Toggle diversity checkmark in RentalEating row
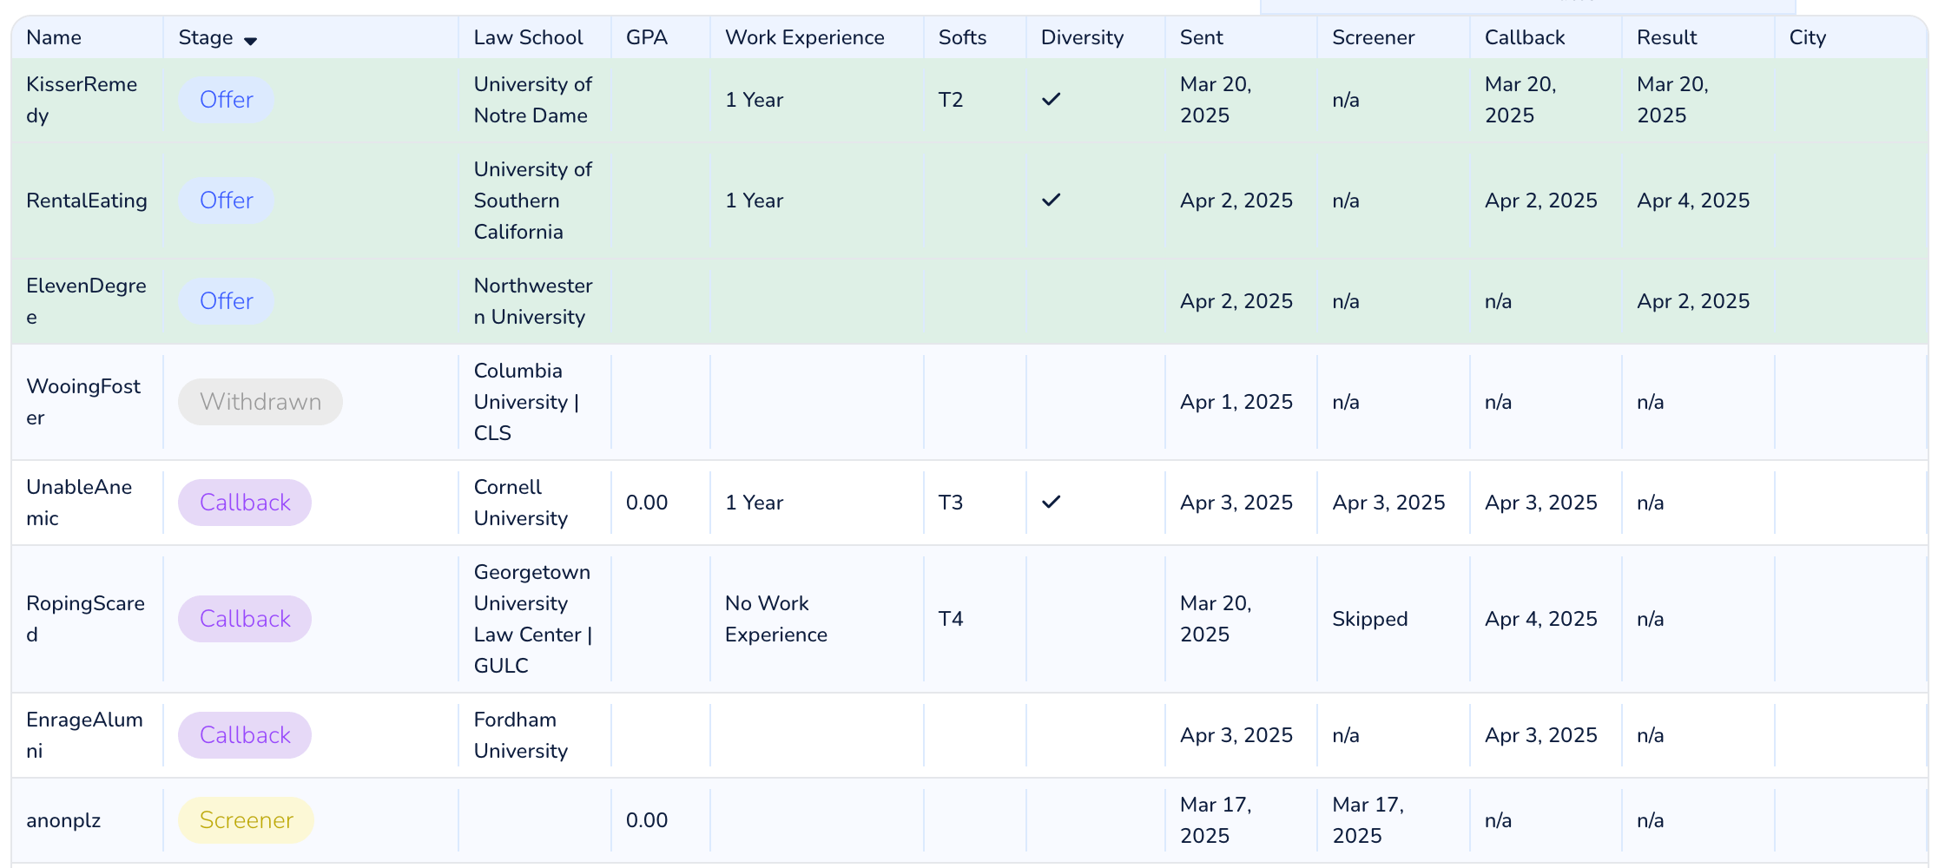 1051,200
